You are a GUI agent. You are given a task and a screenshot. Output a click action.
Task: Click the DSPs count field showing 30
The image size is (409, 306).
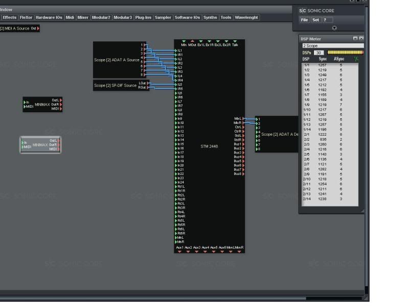coord(319,53)
